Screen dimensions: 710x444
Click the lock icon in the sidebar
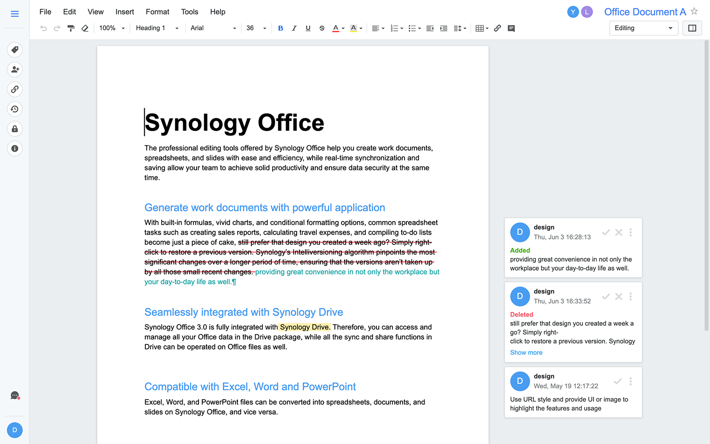tap(15, 129)
